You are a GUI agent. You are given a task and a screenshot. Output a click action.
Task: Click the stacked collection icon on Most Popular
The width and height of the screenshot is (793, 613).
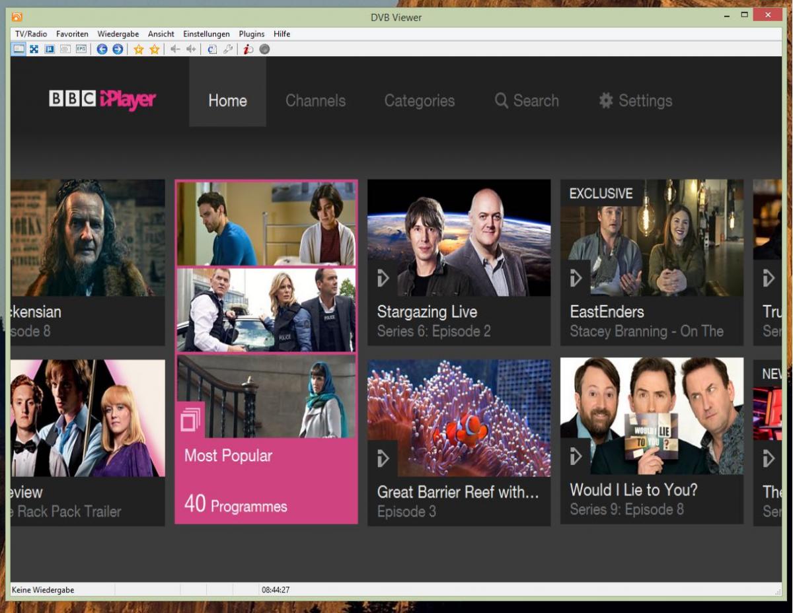[190, 419]
